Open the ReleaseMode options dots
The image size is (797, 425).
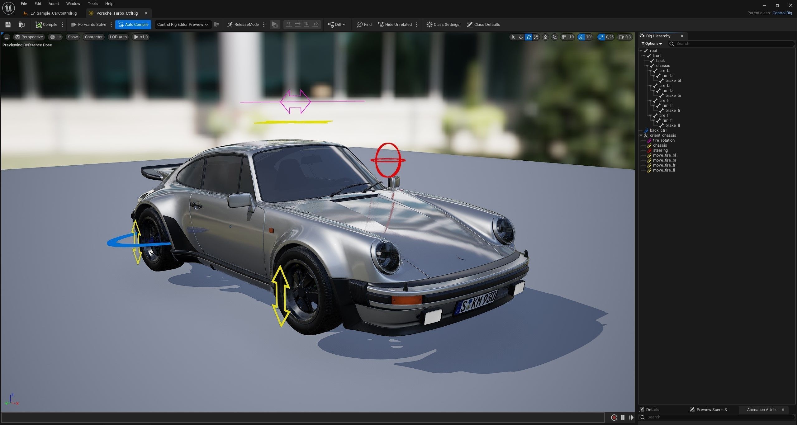point(264,25)
